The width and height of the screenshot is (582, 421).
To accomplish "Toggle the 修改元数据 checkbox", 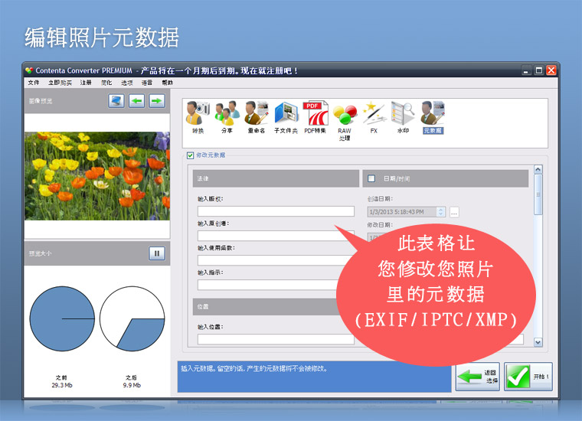I will point(191,155).
